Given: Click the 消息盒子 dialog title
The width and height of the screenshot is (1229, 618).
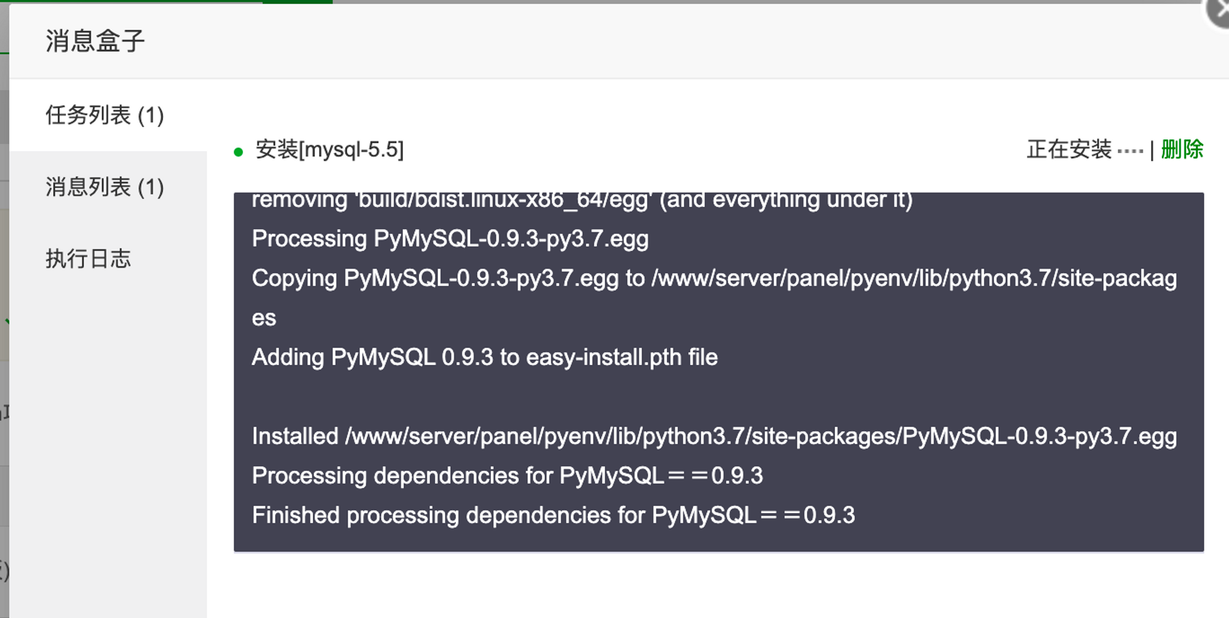Looking at the screenshot, I should coord(95,41).
